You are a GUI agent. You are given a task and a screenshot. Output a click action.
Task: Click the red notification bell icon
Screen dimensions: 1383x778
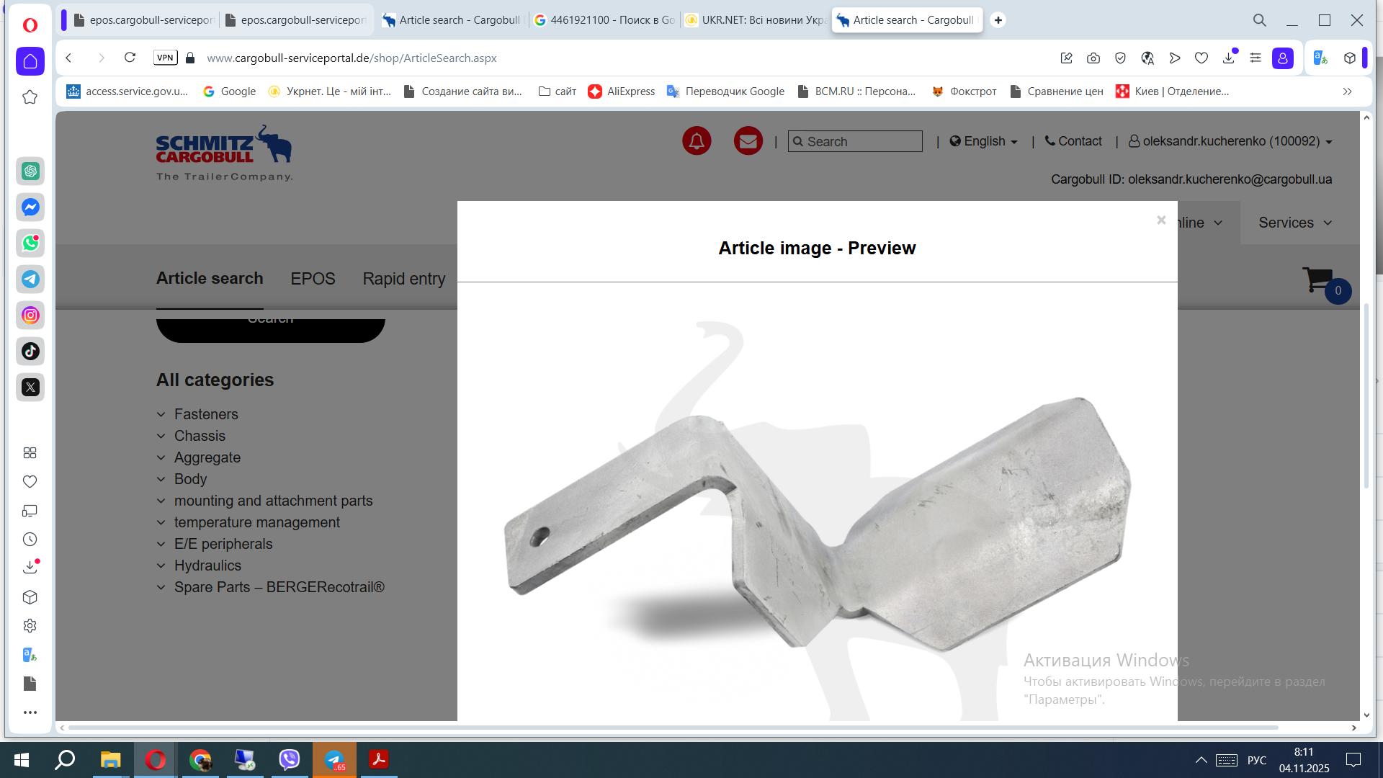pyautogui.click(x=697, y=140)
